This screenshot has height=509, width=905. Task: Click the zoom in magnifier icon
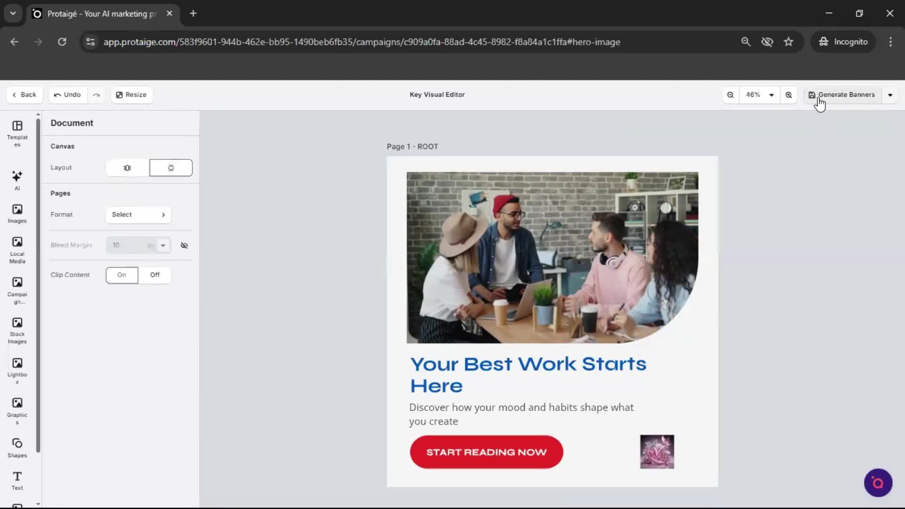click(x=789, y=95)
